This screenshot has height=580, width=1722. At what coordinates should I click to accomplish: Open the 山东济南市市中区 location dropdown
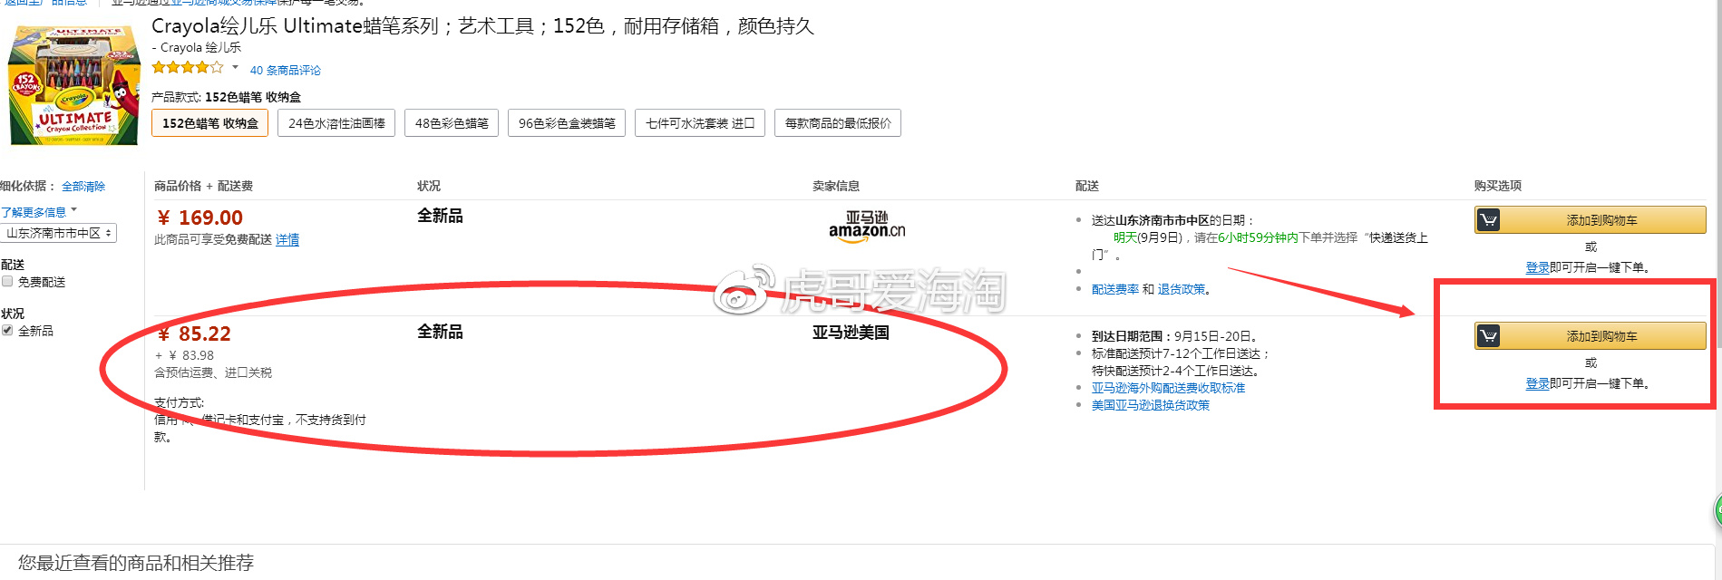click(x=58, y=233)
